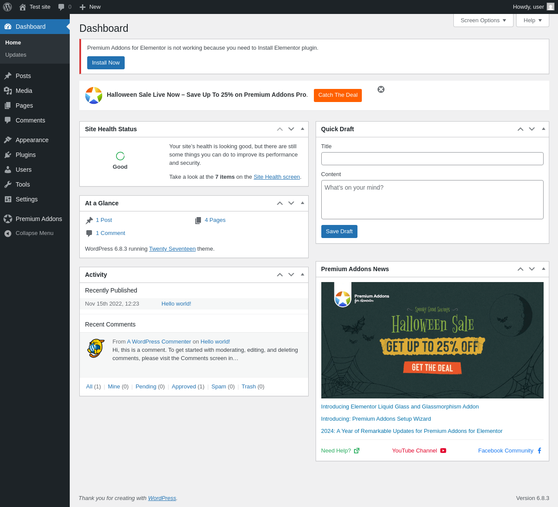Open Appearance menu
The width and height of the screenshot is (558, 507).
35,140
